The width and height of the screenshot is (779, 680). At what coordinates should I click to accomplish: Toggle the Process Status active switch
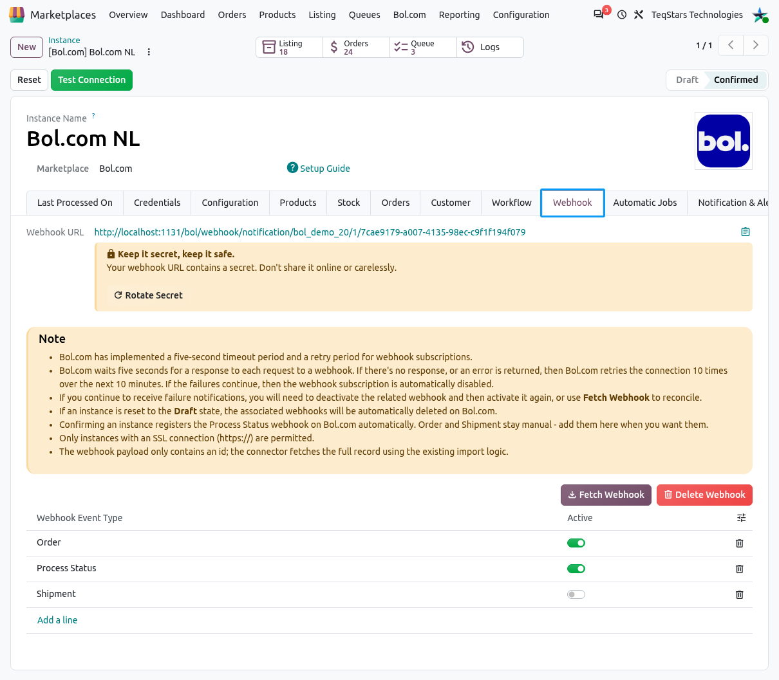(576, 569)
